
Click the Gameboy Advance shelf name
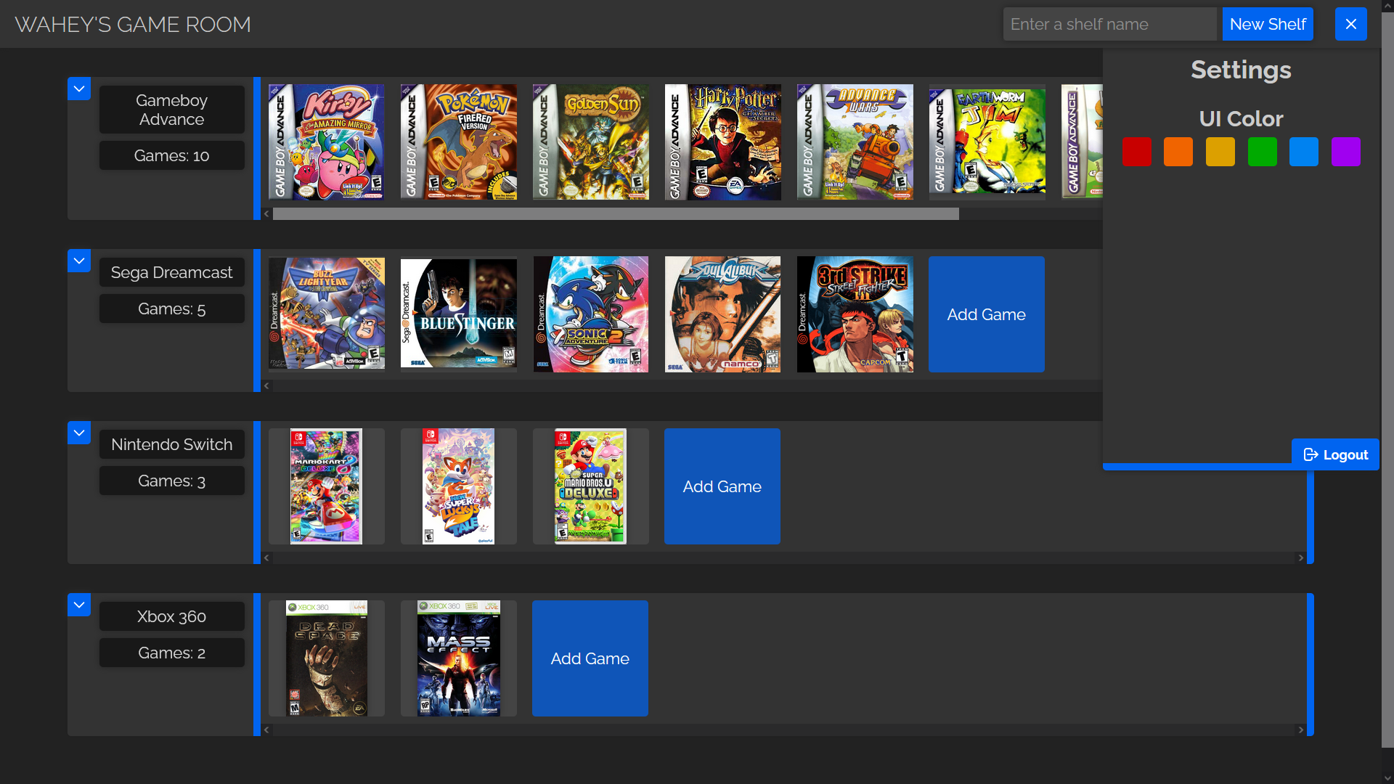pyautogui.click(x=172, y=110)
